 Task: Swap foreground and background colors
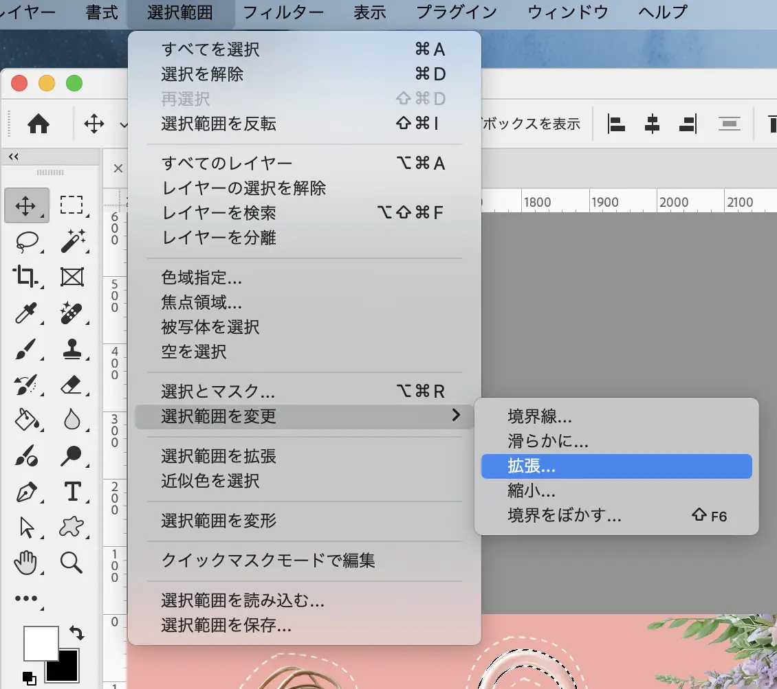[x=76, y=633]
